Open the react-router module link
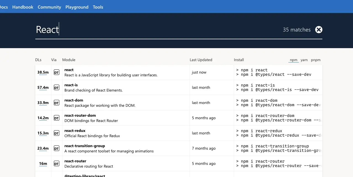 75,161
